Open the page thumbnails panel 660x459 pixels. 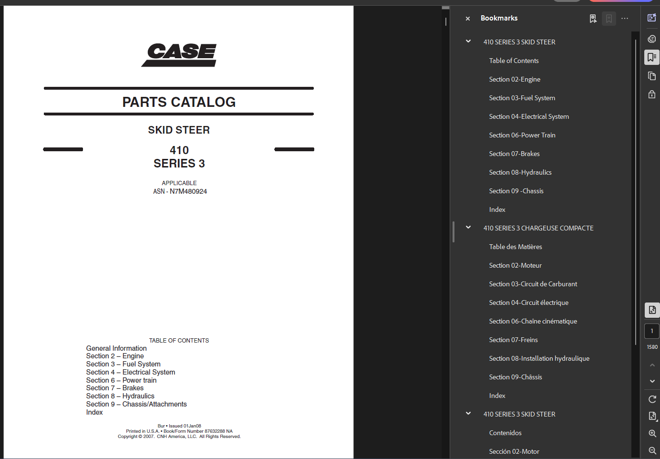click(652, 76)
